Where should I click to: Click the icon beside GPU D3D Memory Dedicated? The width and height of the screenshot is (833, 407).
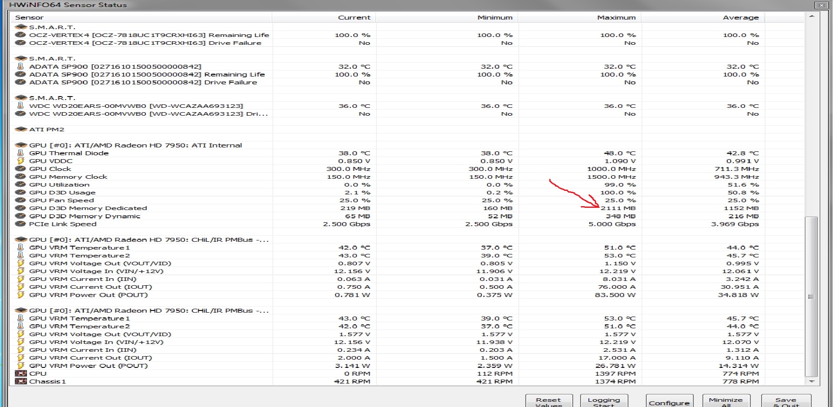coord(20,208)
